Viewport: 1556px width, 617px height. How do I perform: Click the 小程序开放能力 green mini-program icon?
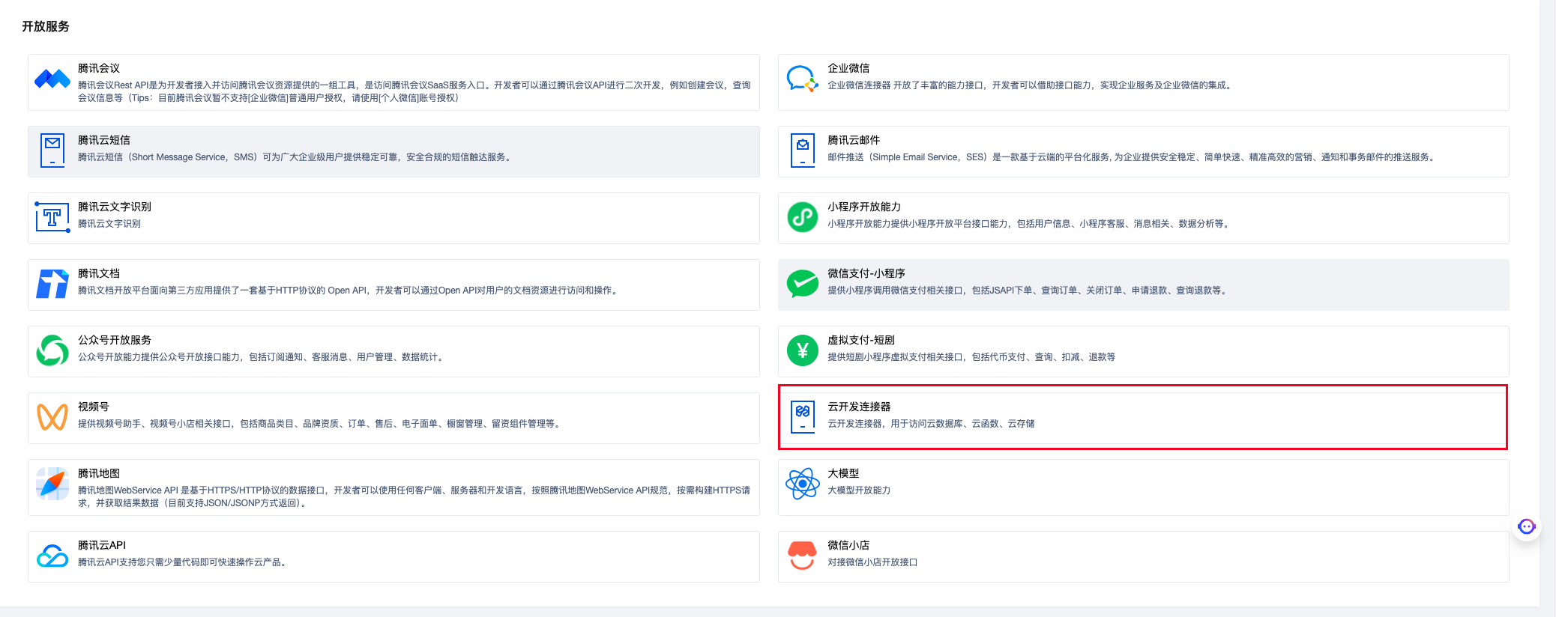(x=803, y=217)
